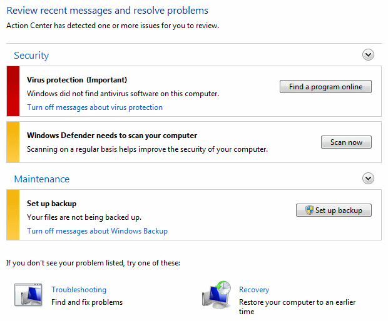Turn off messages about Windows Backup

(x=97, y=231)
